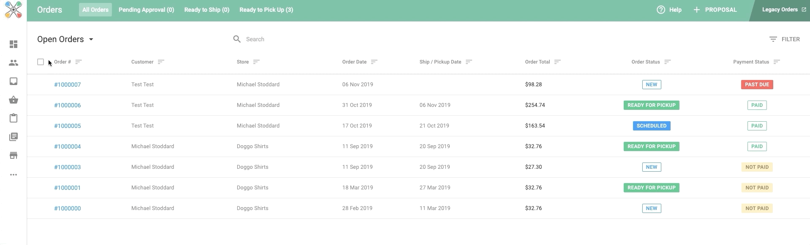Open the shopping basket icon in sidebar
Viewport: 810px width, 245px height.
pos(14,100)
